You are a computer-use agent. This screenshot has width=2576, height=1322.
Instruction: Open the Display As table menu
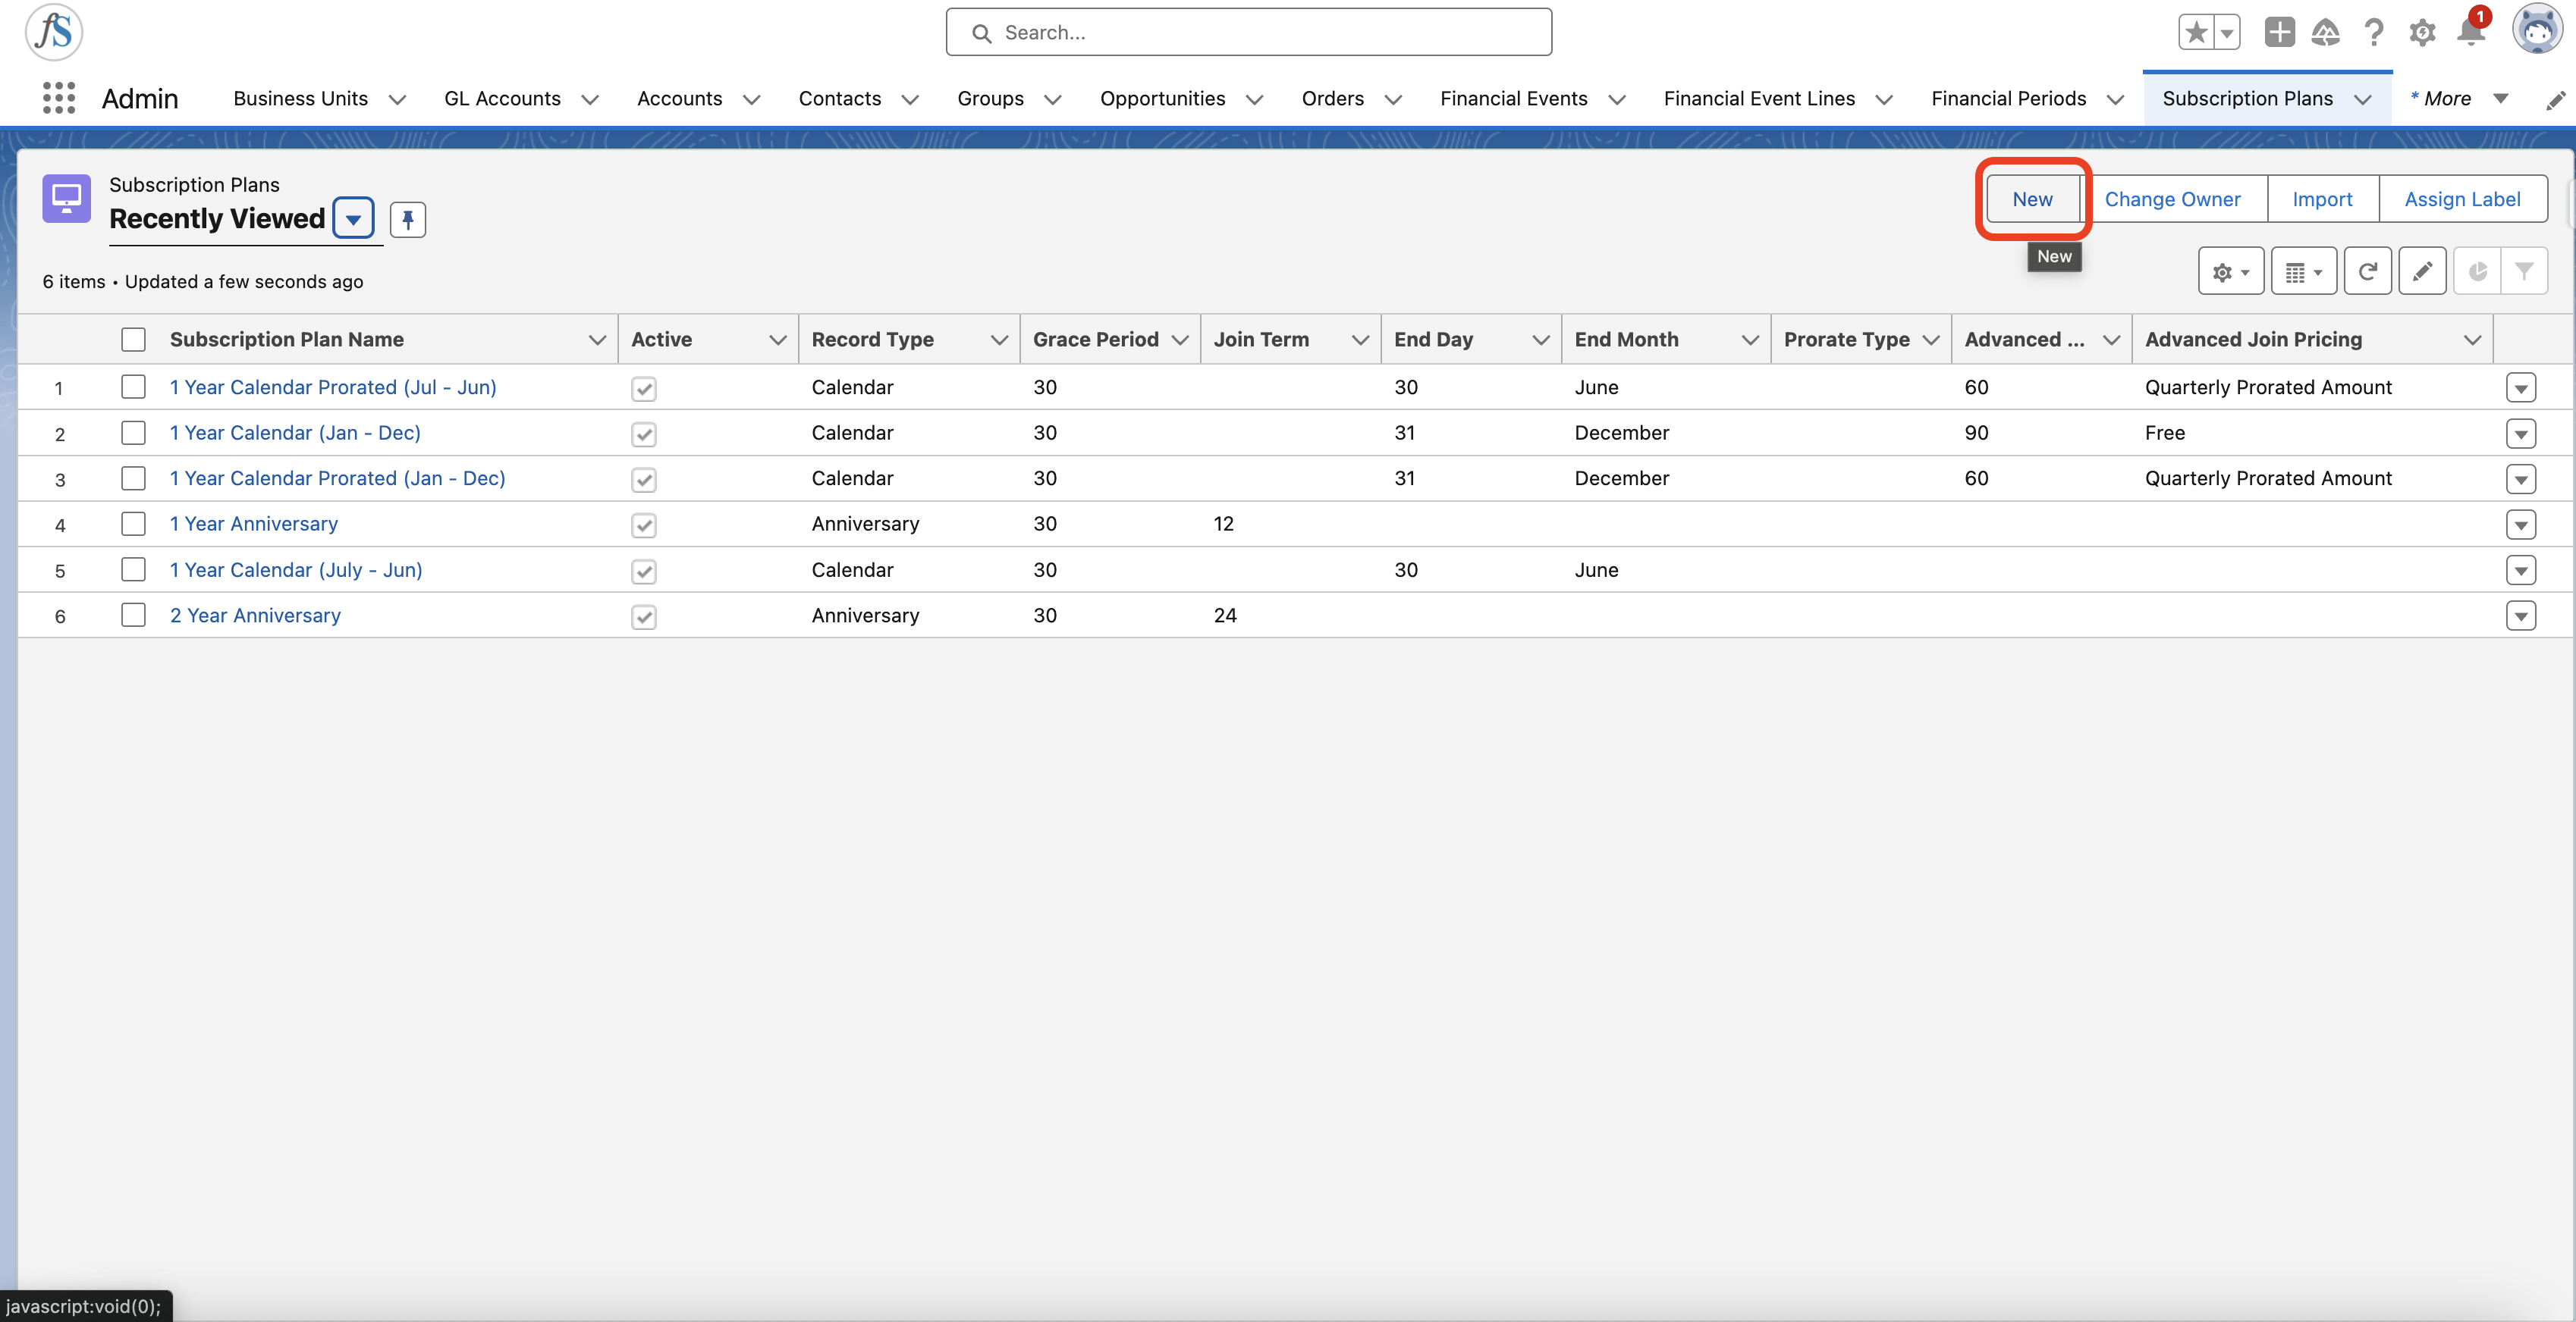point(2304,272)
